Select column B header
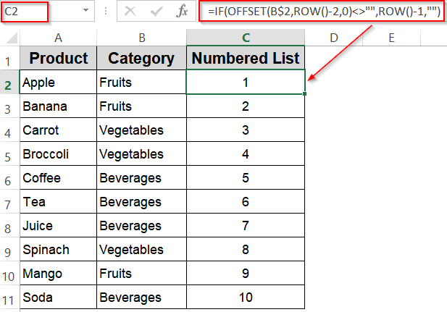Screen dimensions: 447x312 tap(141, 37)
